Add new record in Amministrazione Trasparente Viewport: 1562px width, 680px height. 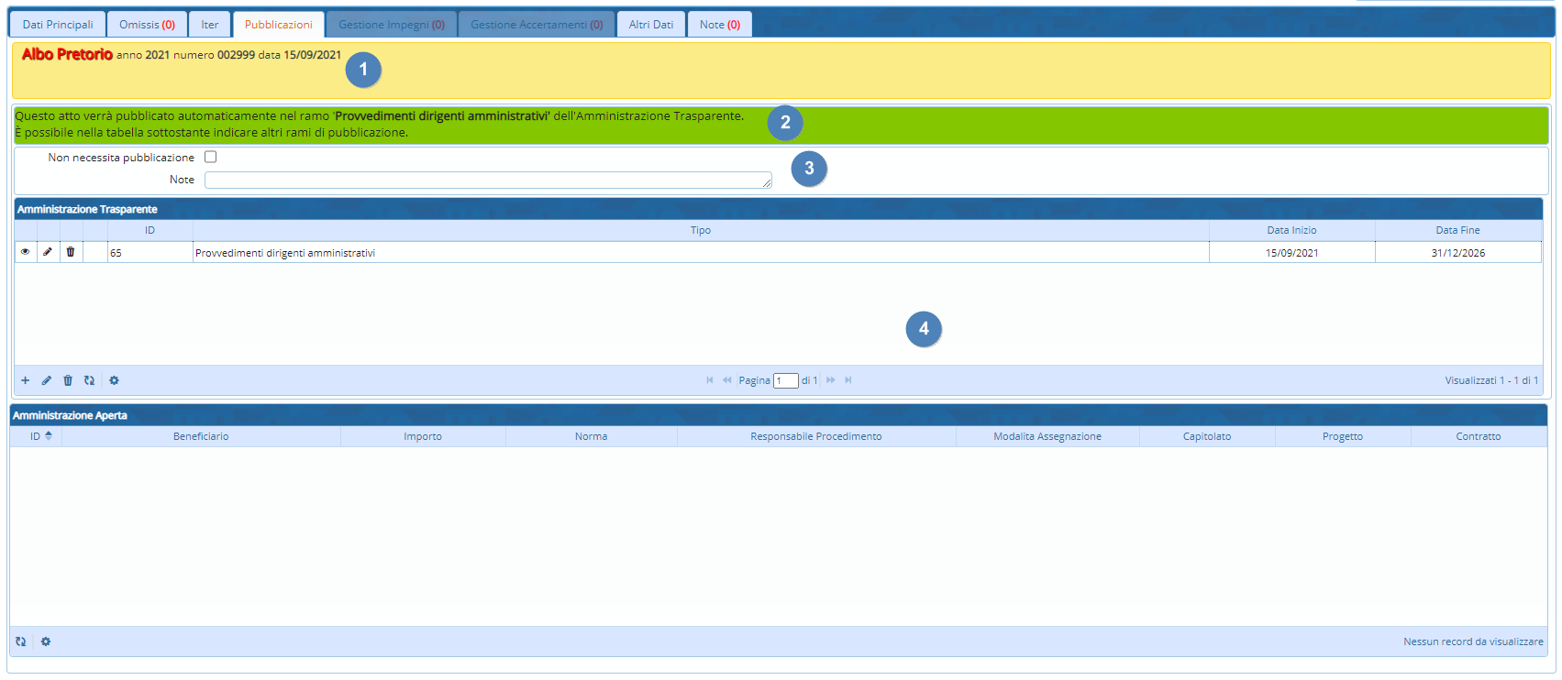pos(25,380)
